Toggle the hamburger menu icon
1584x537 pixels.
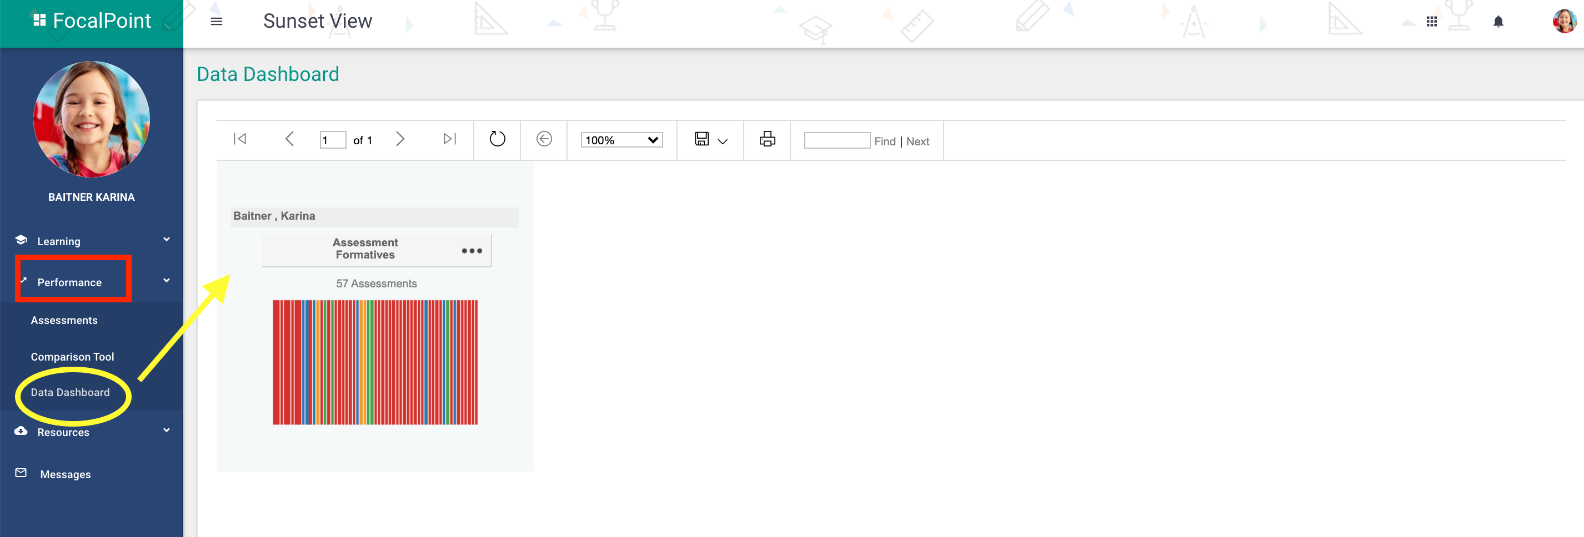[x=217, y=22]
